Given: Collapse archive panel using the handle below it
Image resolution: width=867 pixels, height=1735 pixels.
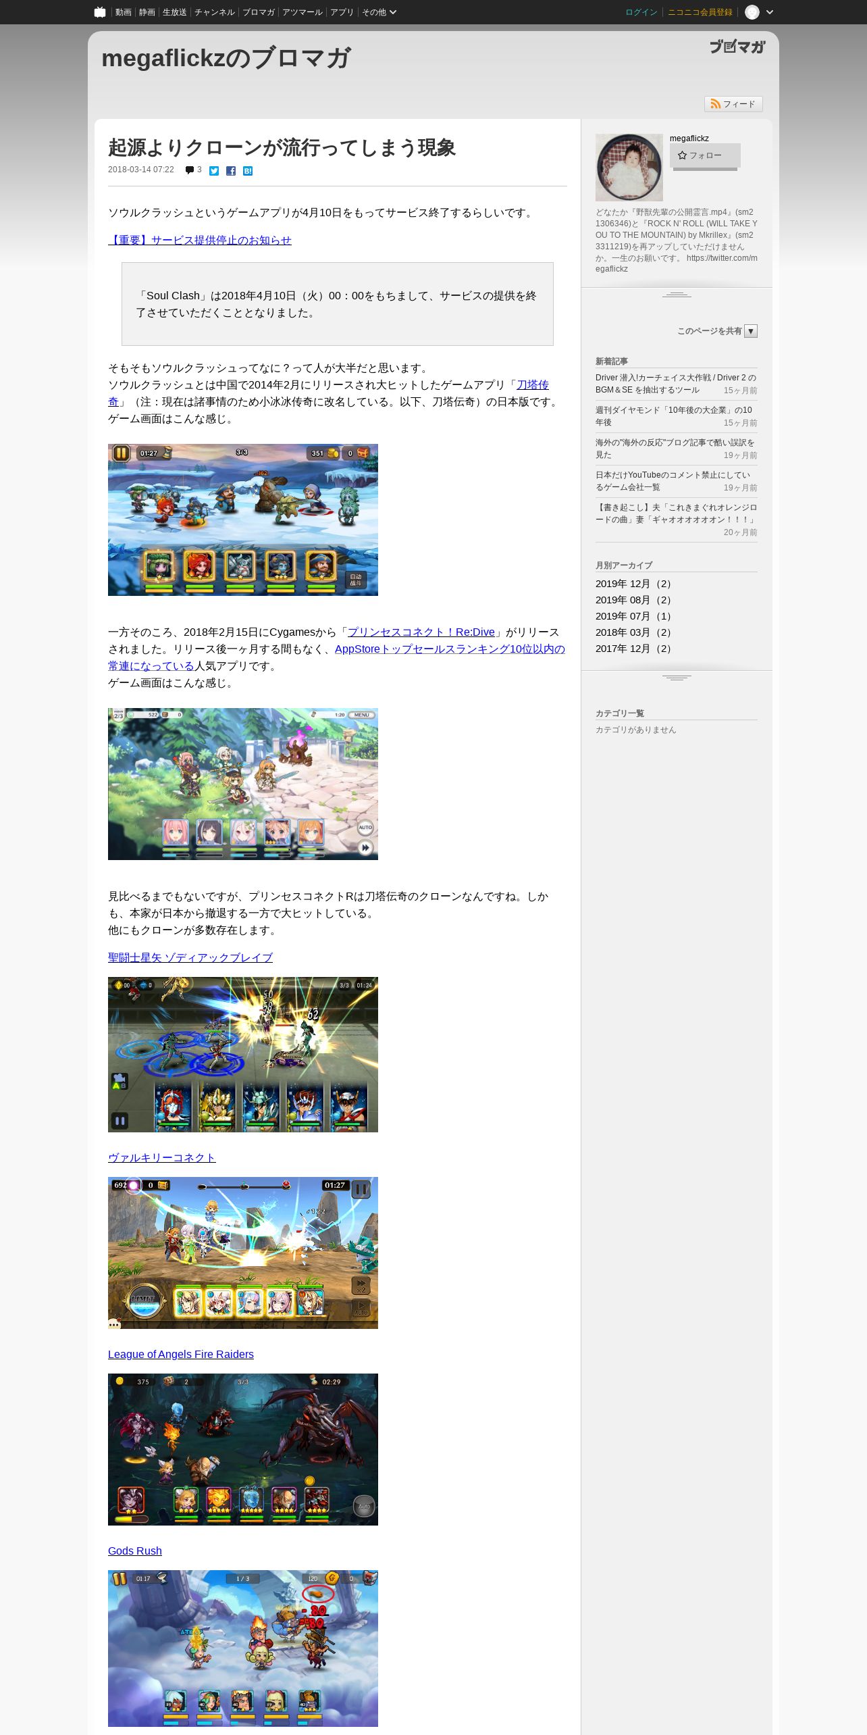Looking at the screenshot, I should [x=677, y=678].
